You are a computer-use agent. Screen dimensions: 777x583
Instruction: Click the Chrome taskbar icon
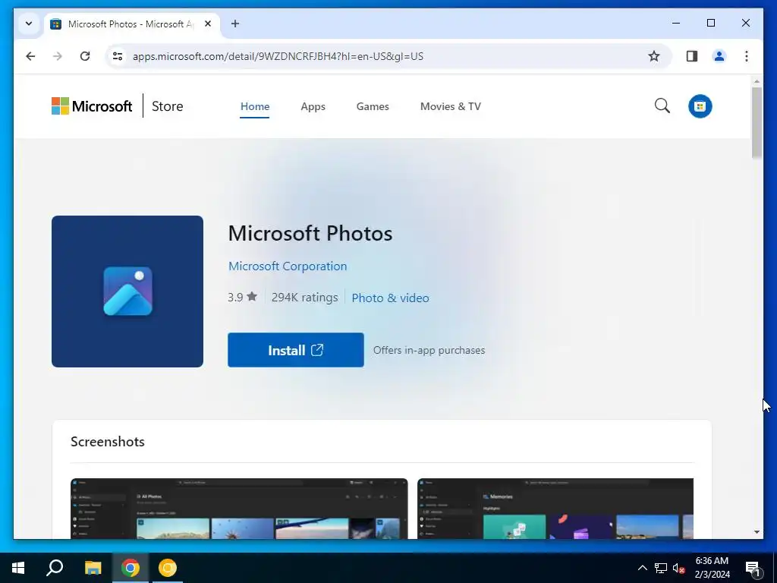pyautogui.click(x=131, y=568)
